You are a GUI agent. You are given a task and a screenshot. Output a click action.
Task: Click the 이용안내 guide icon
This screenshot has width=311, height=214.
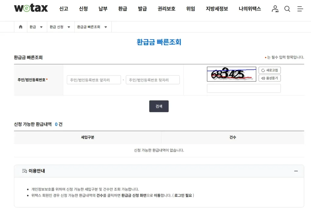pyautogui.click(x=24, y=171)
